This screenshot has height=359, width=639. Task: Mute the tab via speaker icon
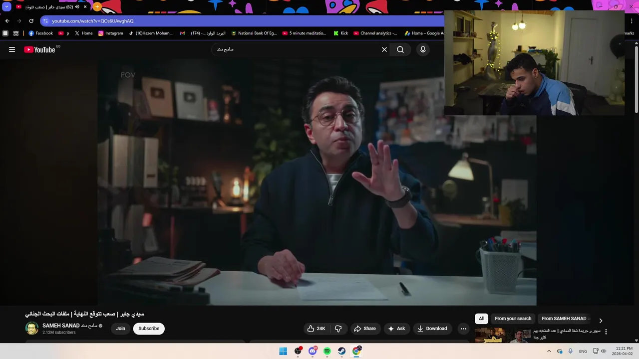pos(77,7)
